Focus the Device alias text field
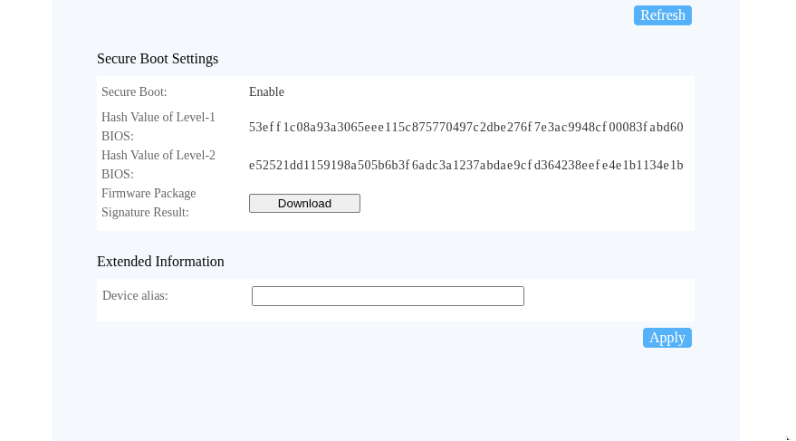This screenshot has height=441, width=796. 388,296
